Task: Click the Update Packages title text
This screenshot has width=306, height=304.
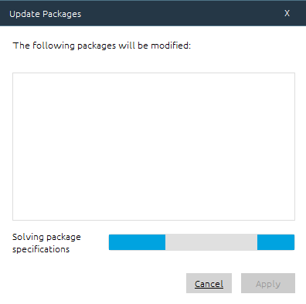Action: (x=46, y=14)
